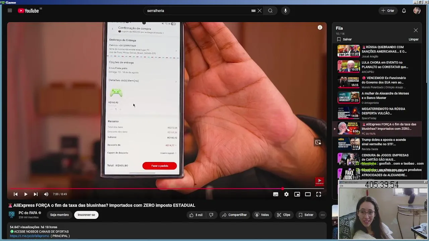Open the PC do FAFA channel avatar
429x241 pixels.
(12, 215)
